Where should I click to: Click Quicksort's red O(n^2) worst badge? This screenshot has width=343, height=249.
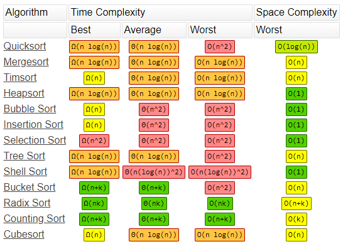[x=220, y=46]
